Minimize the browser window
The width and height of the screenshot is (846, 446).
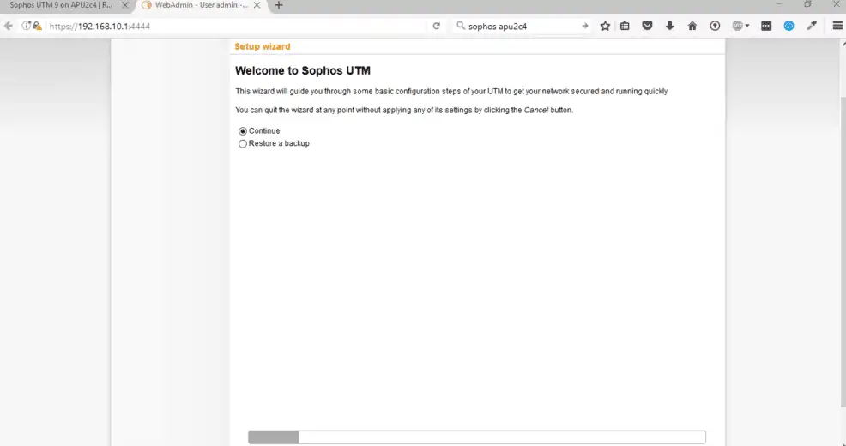[778, 4]
